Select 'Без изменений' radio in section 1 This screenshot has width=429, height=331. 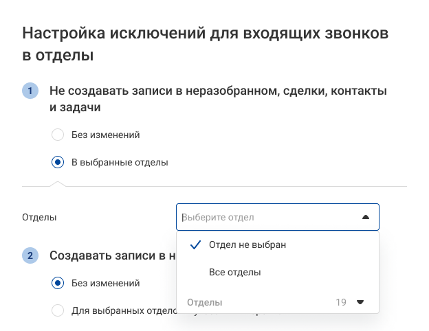[x=58, y=135]
